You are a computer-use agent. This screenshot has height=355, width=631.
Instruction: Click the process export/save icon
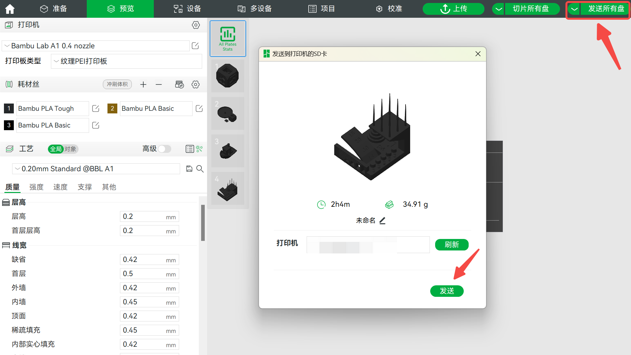189,169
